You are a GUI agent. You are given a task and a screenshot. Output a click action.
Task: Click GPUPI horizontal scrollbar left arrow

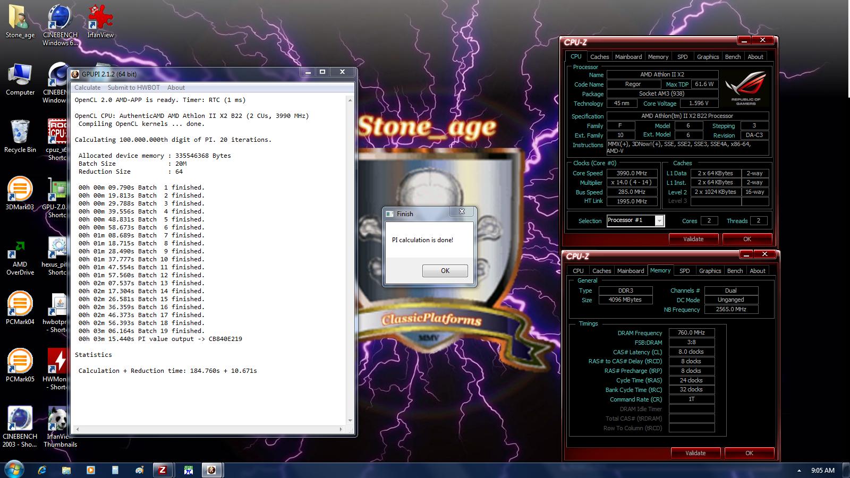point(78,429)
